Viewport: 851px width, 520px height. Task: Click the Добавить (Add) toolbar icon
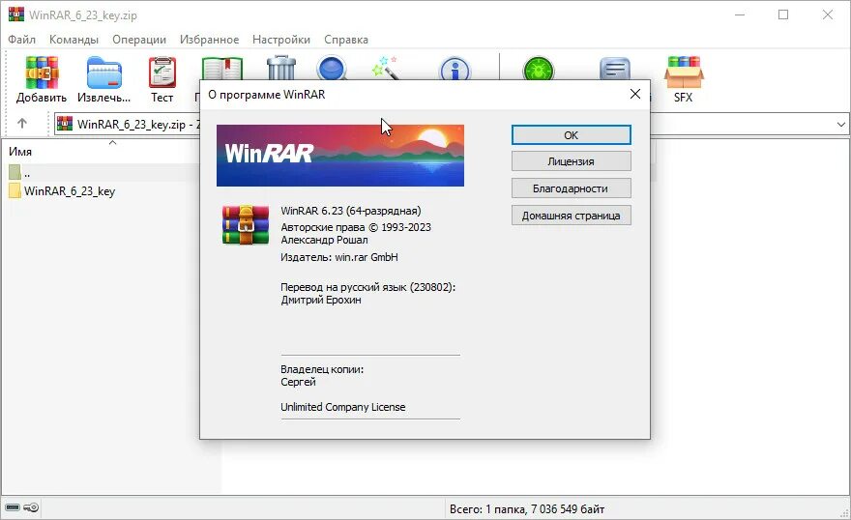tap(42, 79)
